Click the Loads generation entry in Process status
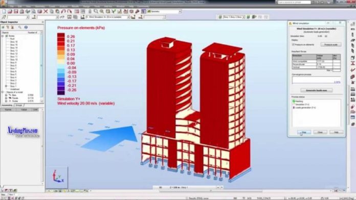 coord(305,108)
